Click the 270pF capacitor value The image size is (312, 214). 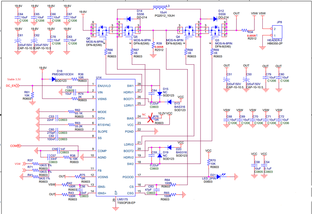[50, 133]
